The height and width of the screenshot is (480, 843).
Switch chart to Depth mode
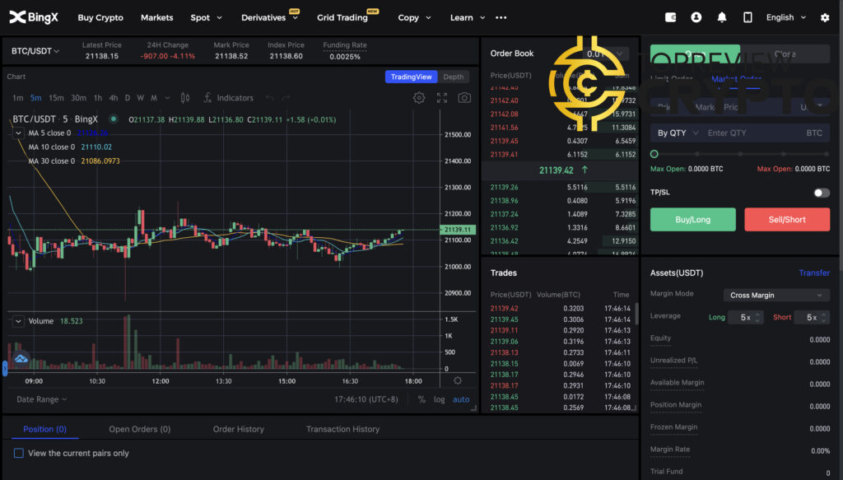[454, 77]
